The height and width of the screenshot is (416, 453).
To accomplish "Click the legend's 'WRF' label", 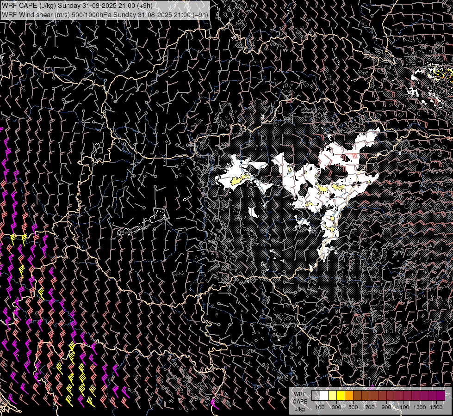I will point(300,394).
